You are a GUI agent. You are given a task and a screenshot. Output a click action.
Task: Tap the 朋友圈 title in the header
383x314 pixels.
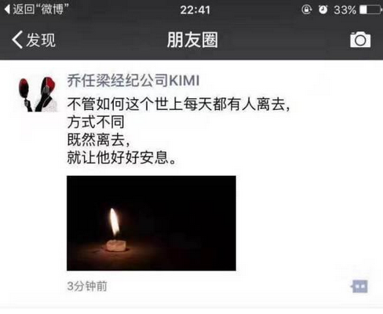click(x=192, y=40)
